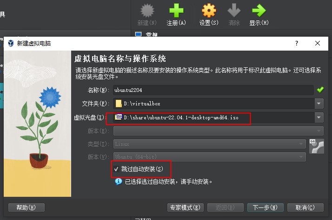Click the 名称(N) field containing ubuntu2204
Viewport: 332px width, 220px height.
click(x=213, y=90)
